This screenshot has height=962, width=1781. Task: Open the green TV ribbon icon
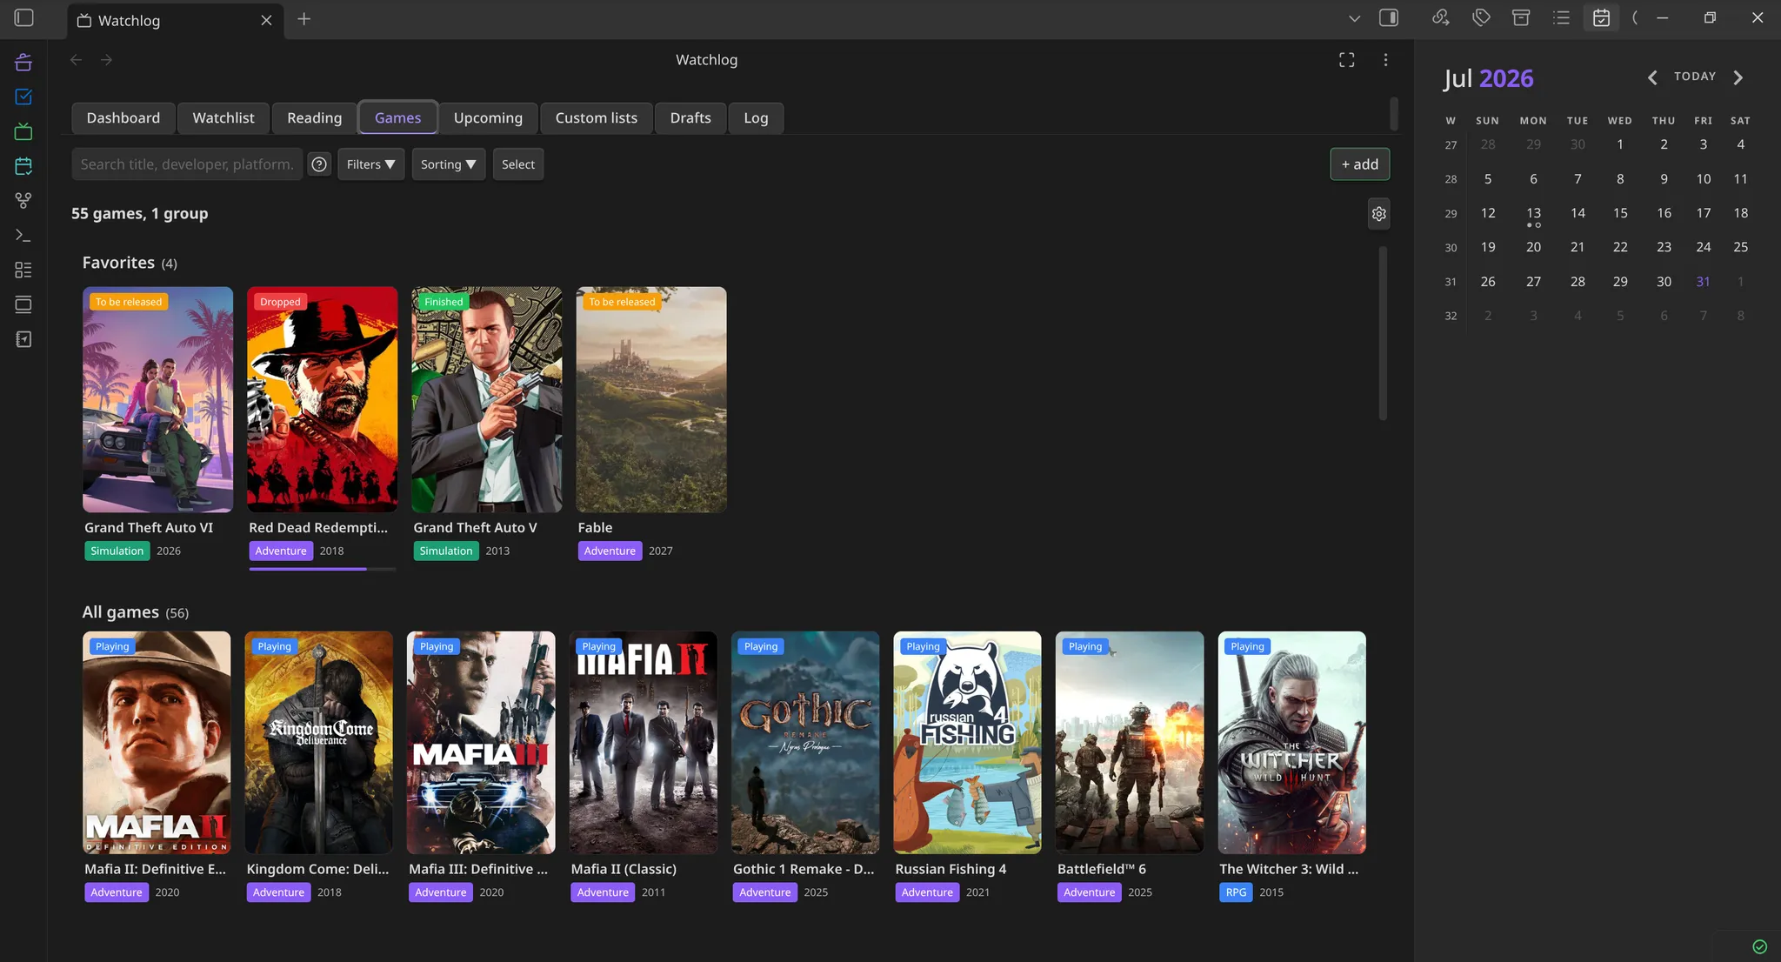click(23, 131)
